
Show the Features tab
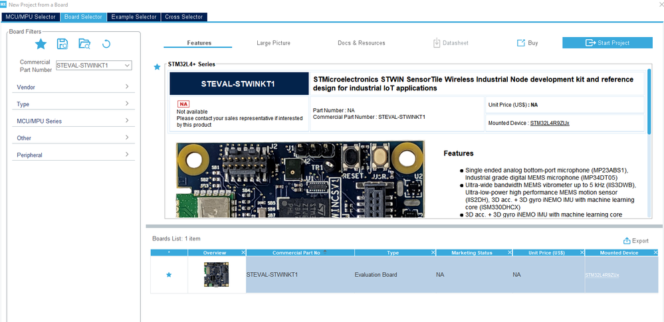coord(199,42)
